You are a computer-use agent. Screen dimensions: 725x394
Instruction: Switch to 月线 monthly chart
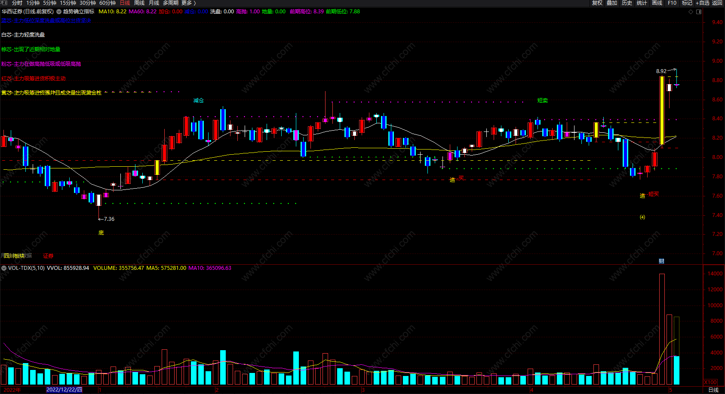[x=154, y=3]
